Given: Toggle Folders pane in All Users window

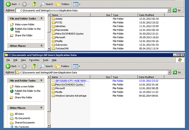Looking at the screenshot, I should click(62, 66).
